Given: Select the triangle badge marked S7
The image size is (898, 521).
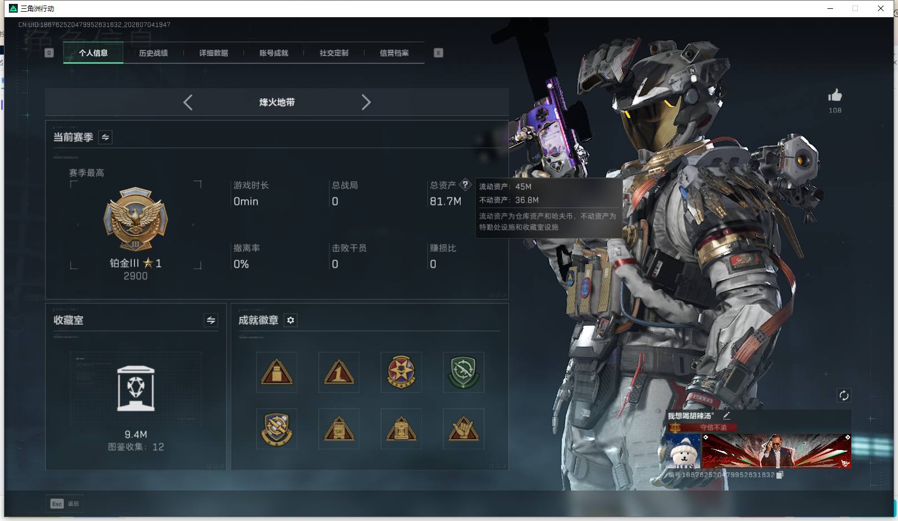Looking at the screenshot, I should tap(401, 429).
